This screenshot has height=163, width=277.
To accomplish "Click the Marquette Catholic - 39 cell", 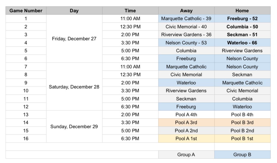I will [x=186, y=19].
